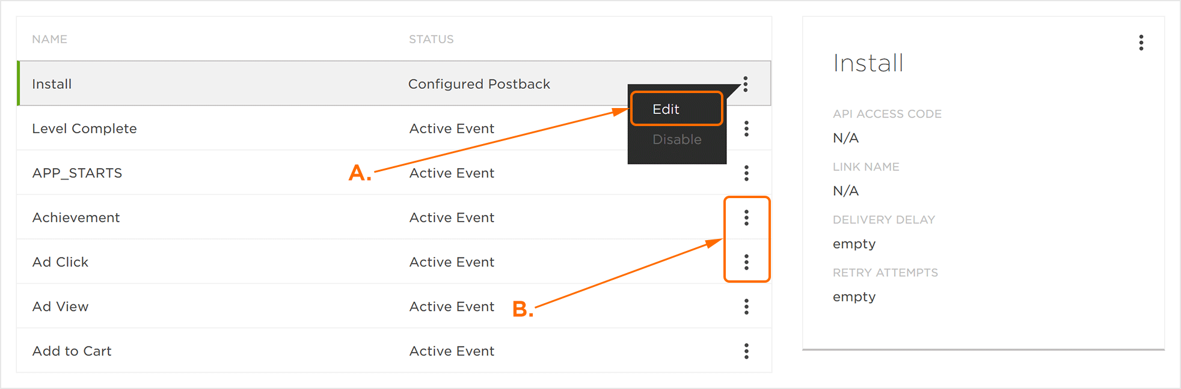
Task: Select the APP_STARTS event row
Action: 77,173
